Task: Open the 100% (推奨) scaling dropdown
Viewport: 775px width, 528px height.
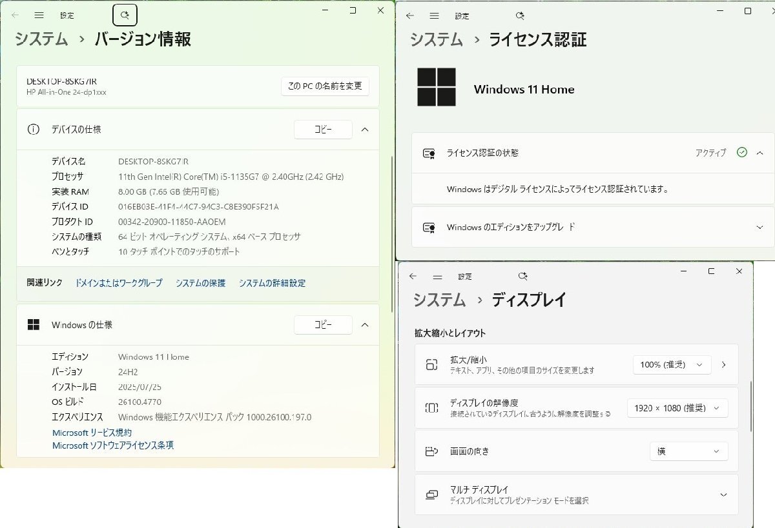Action: point(672,364)
